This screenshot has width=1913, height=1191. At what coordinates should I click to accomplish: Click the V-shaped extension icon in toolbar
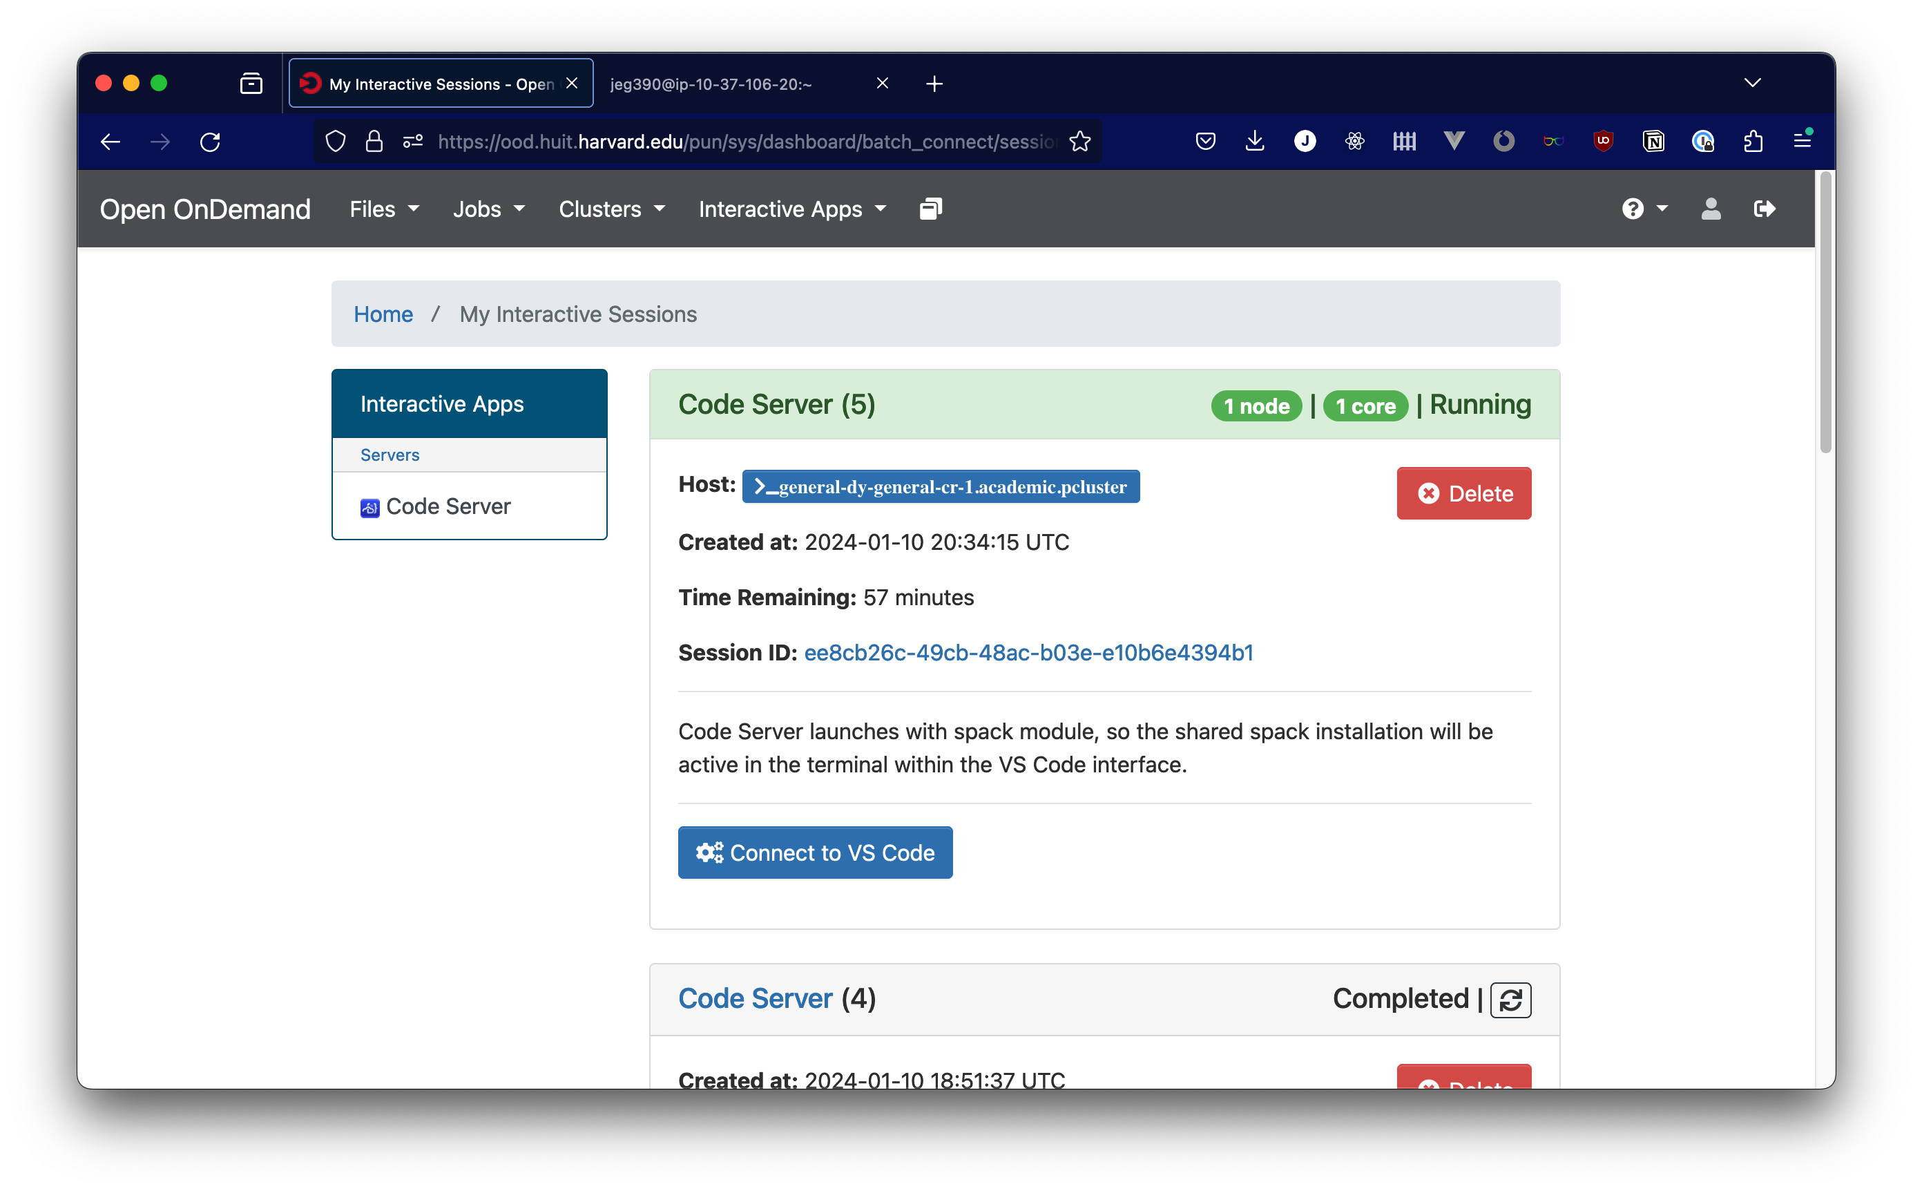coord(1453,142)
